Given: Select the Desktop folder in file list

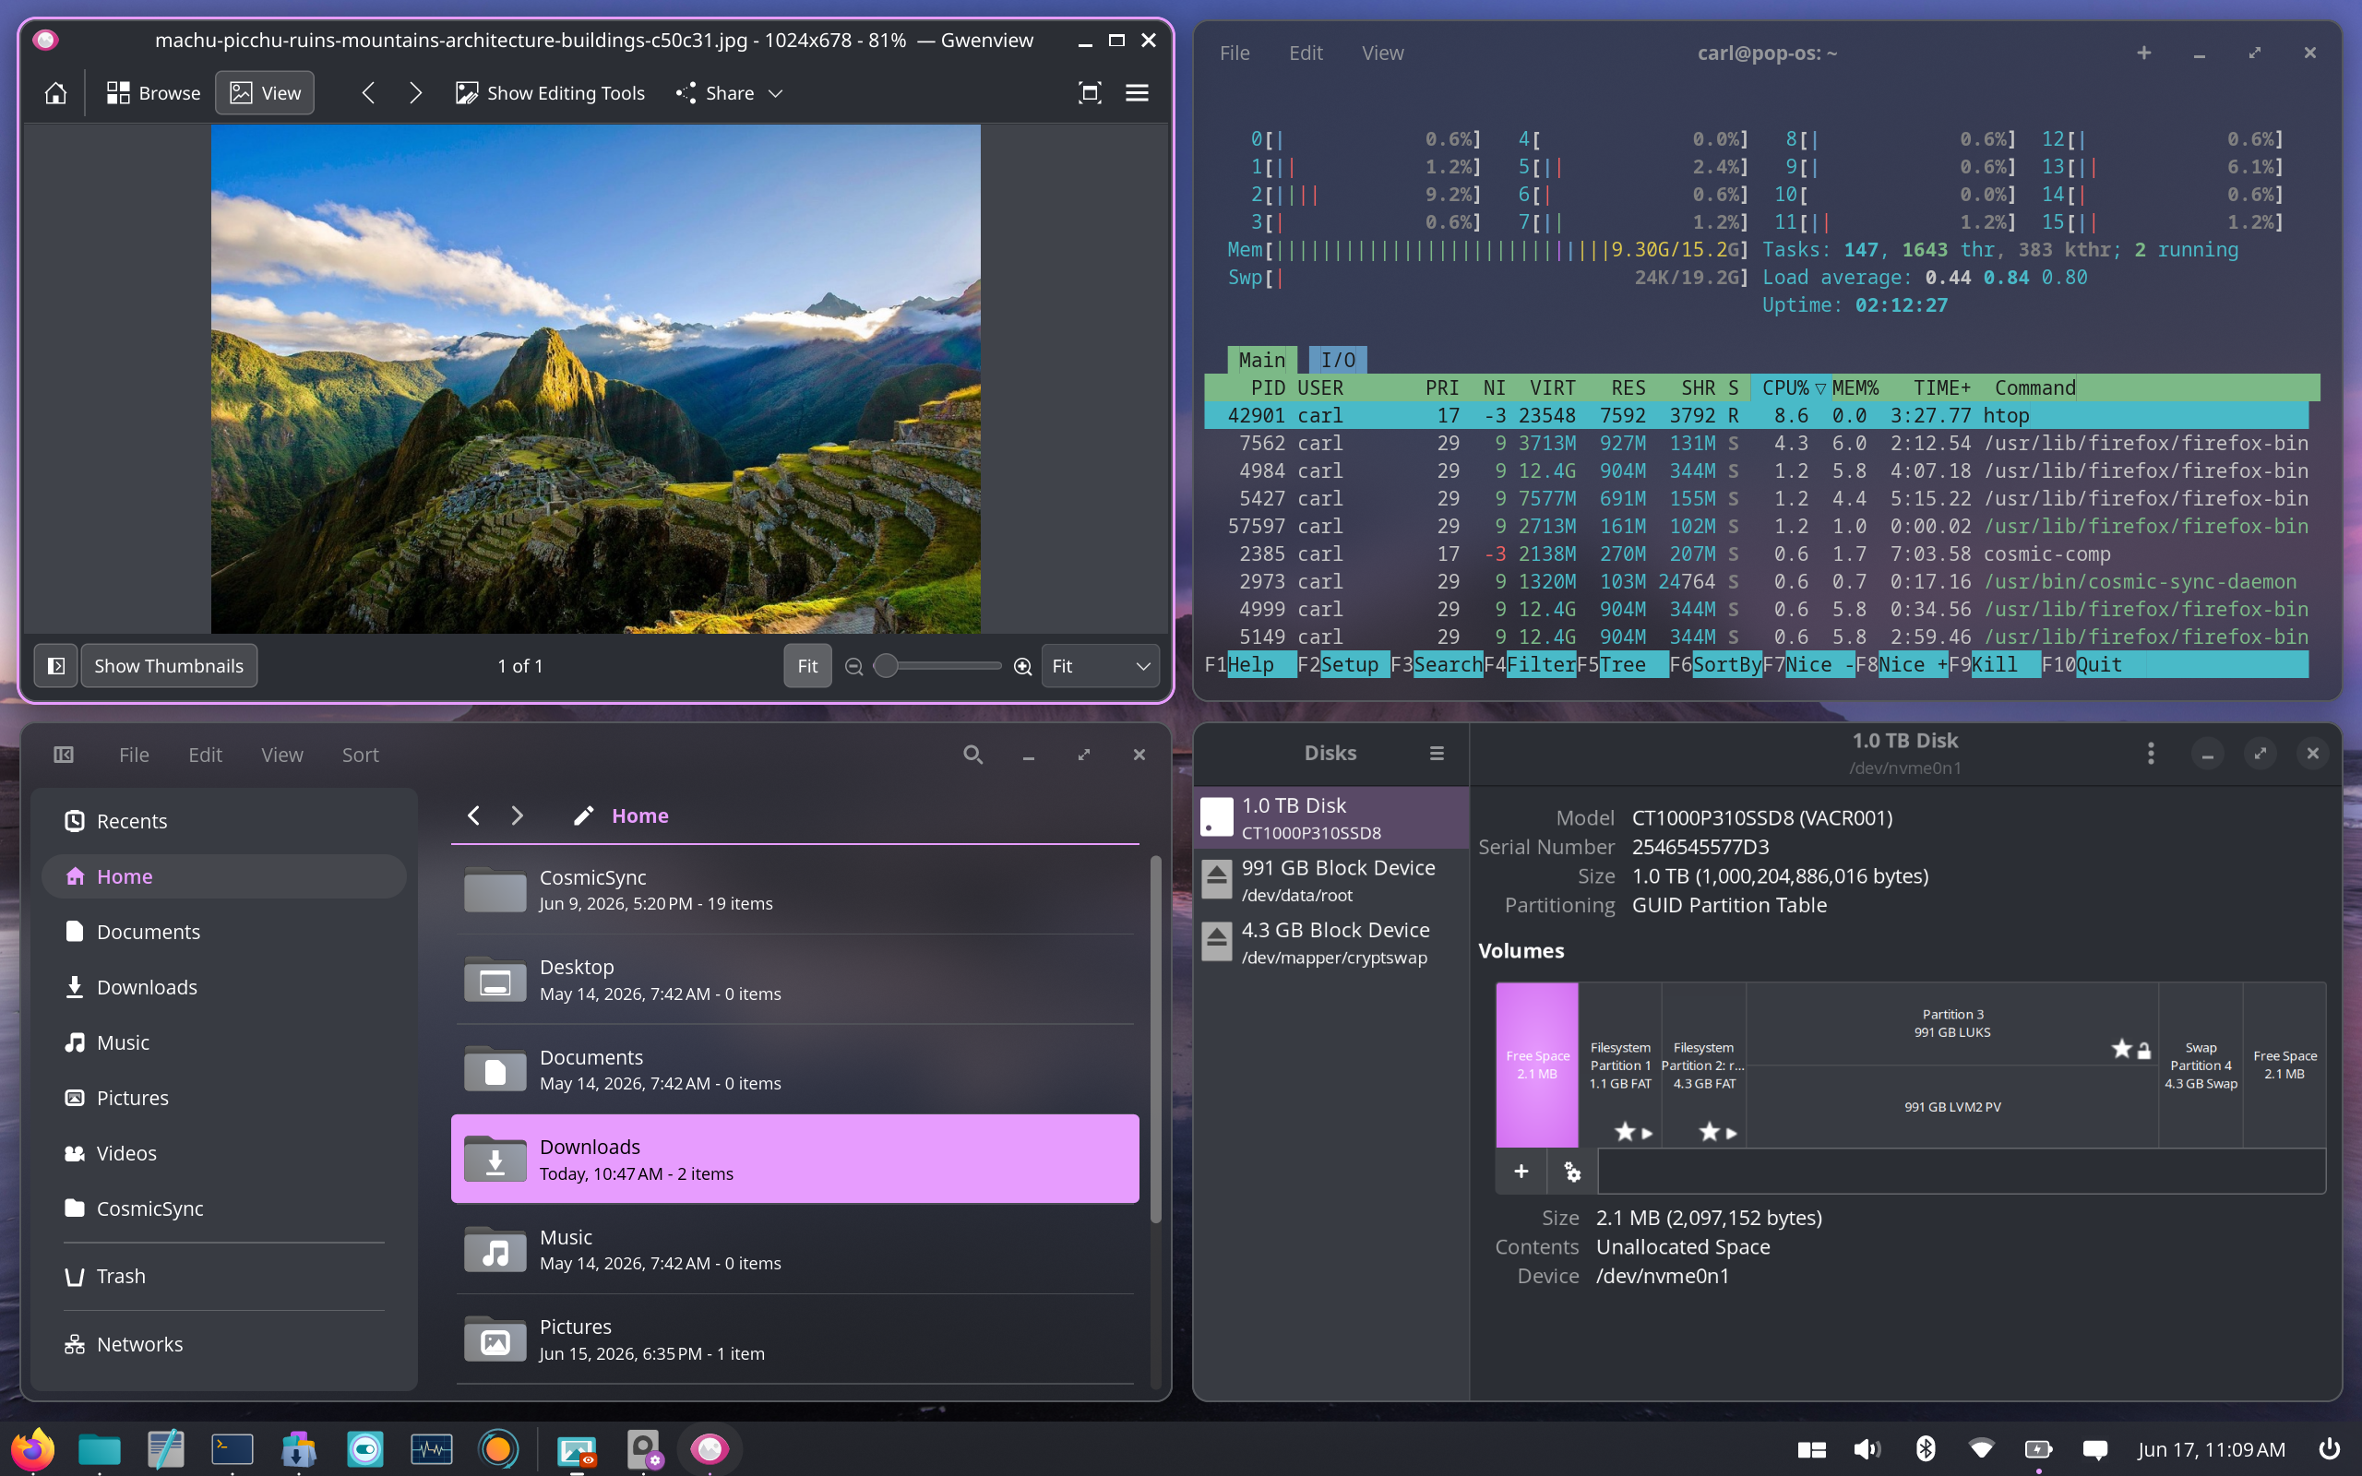Looking at the screenshot, I should (x=794, y=979).
